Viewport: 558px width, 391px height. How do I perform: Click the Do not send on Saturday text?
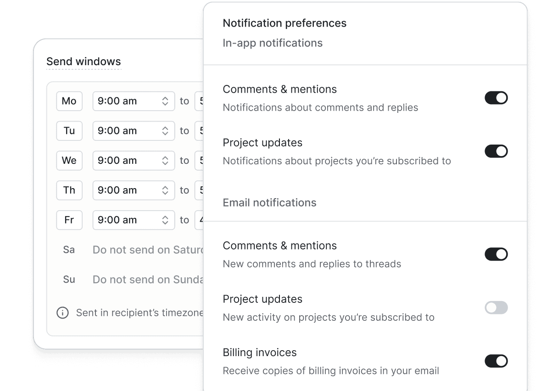coord(148,250)
